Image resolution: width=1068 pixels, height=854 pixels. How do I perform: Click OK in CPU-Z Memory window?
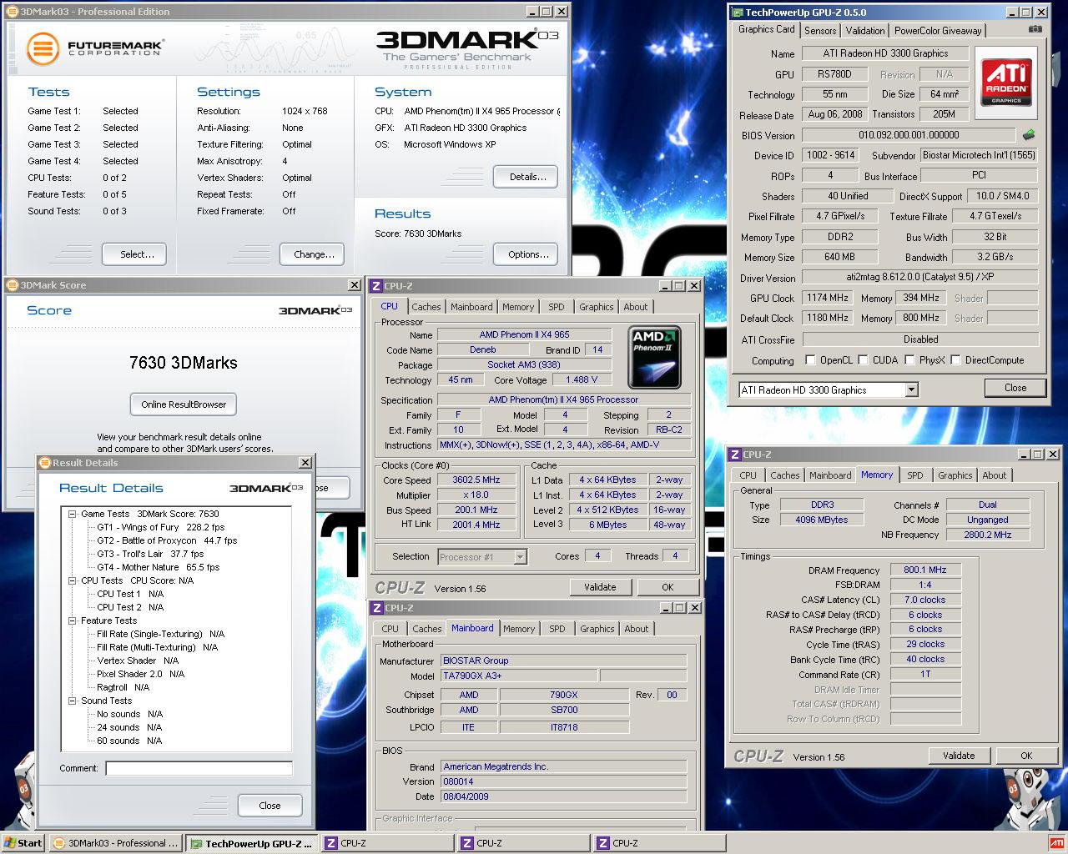1026,756
